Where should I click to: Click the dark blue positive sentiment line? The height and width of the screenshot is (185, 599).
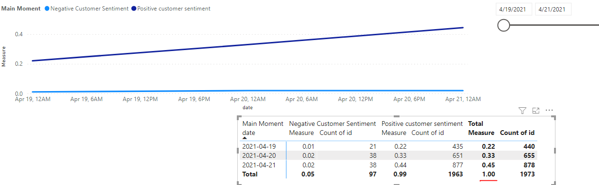[247, 44]
